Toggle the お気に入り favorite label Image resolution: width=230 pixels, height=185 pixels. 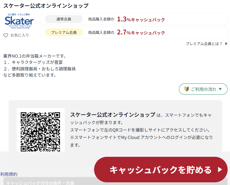click(20, 35)
